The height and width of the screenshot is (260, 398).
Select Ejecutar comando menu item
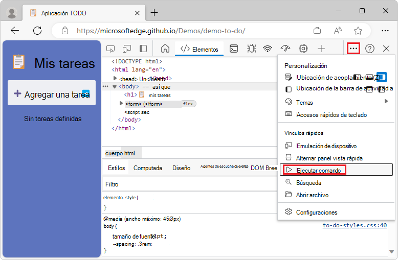pos(318,170)
